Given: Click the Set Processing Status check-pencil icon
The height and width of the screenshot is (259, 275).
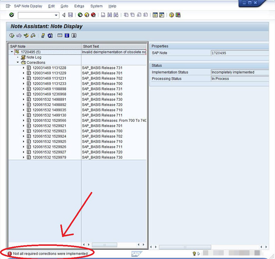Looking at the screenshot, I should (26, 35).
